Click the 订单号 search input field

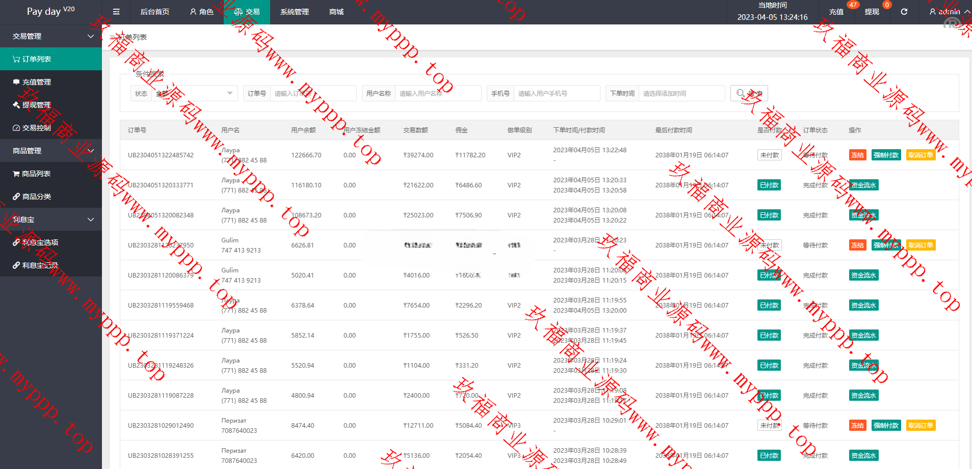tap(312, 94)
